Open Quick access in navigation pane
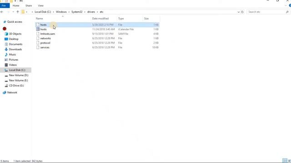Screen dimensions: 291x163 coord(15,22)
